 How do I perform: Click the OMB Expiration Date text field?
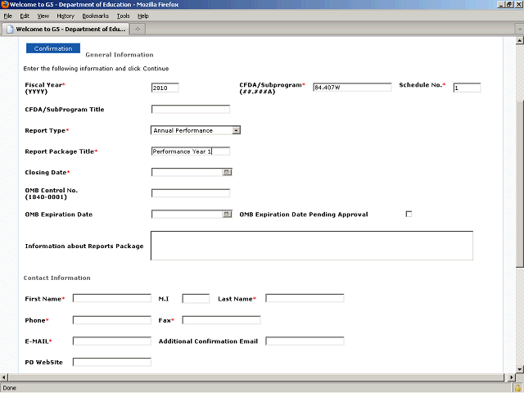click(x=187, y=215)
